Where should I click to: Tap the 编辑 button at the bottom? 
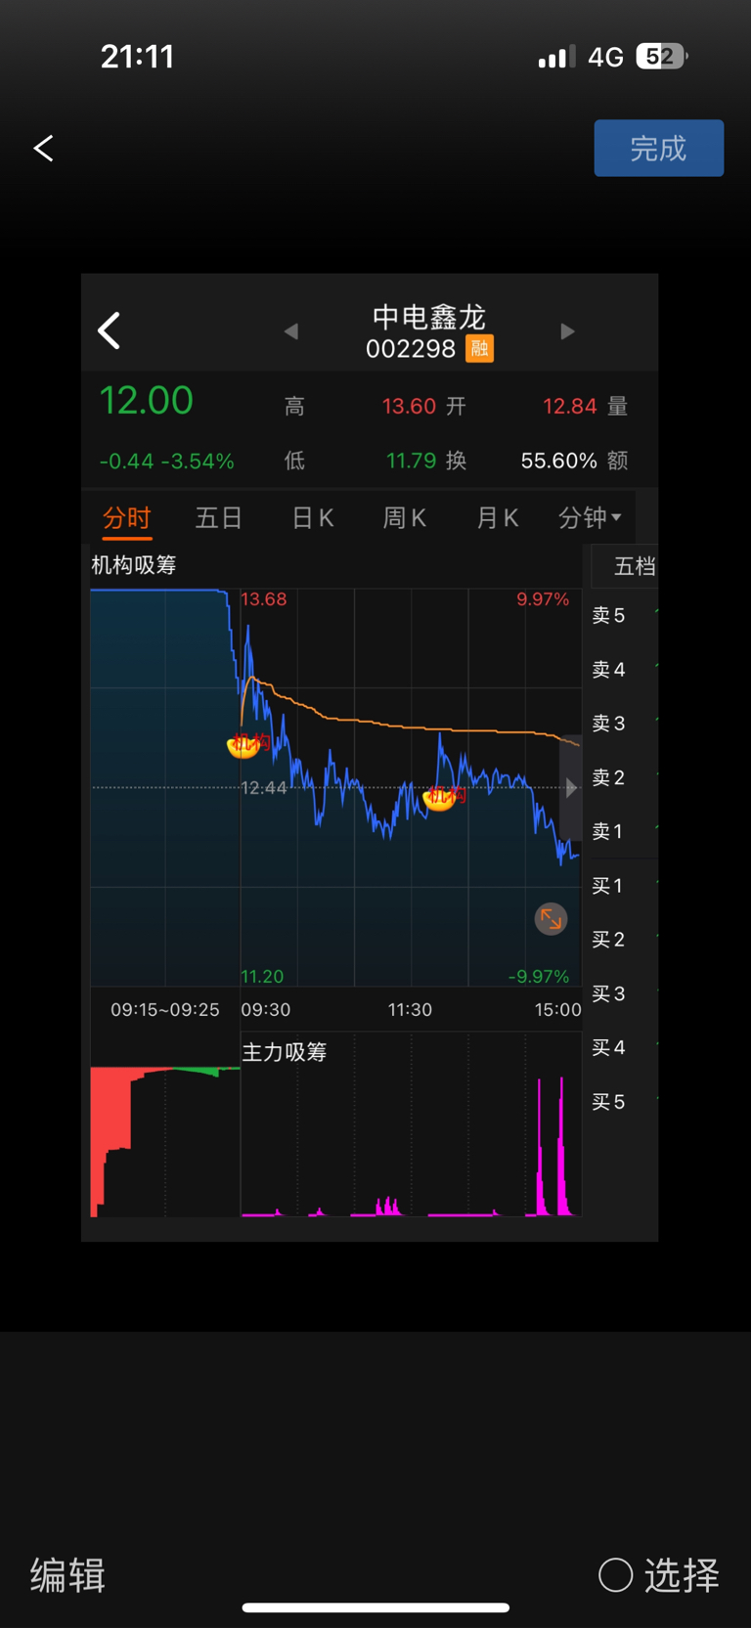tap(67, 1575)
